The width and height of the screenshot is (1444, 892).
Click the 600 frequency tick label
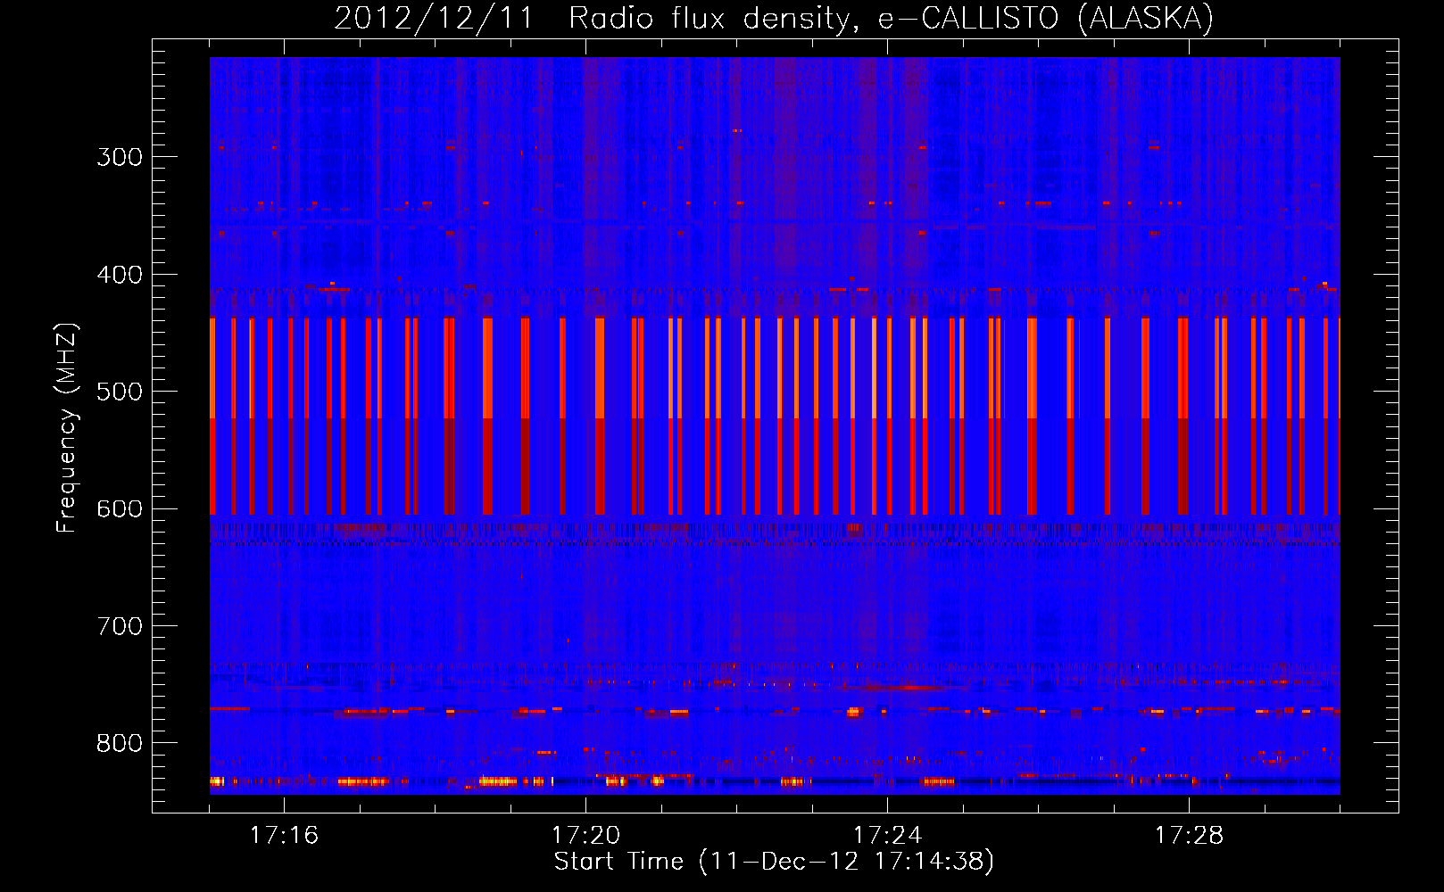click(x=120, y=509)
